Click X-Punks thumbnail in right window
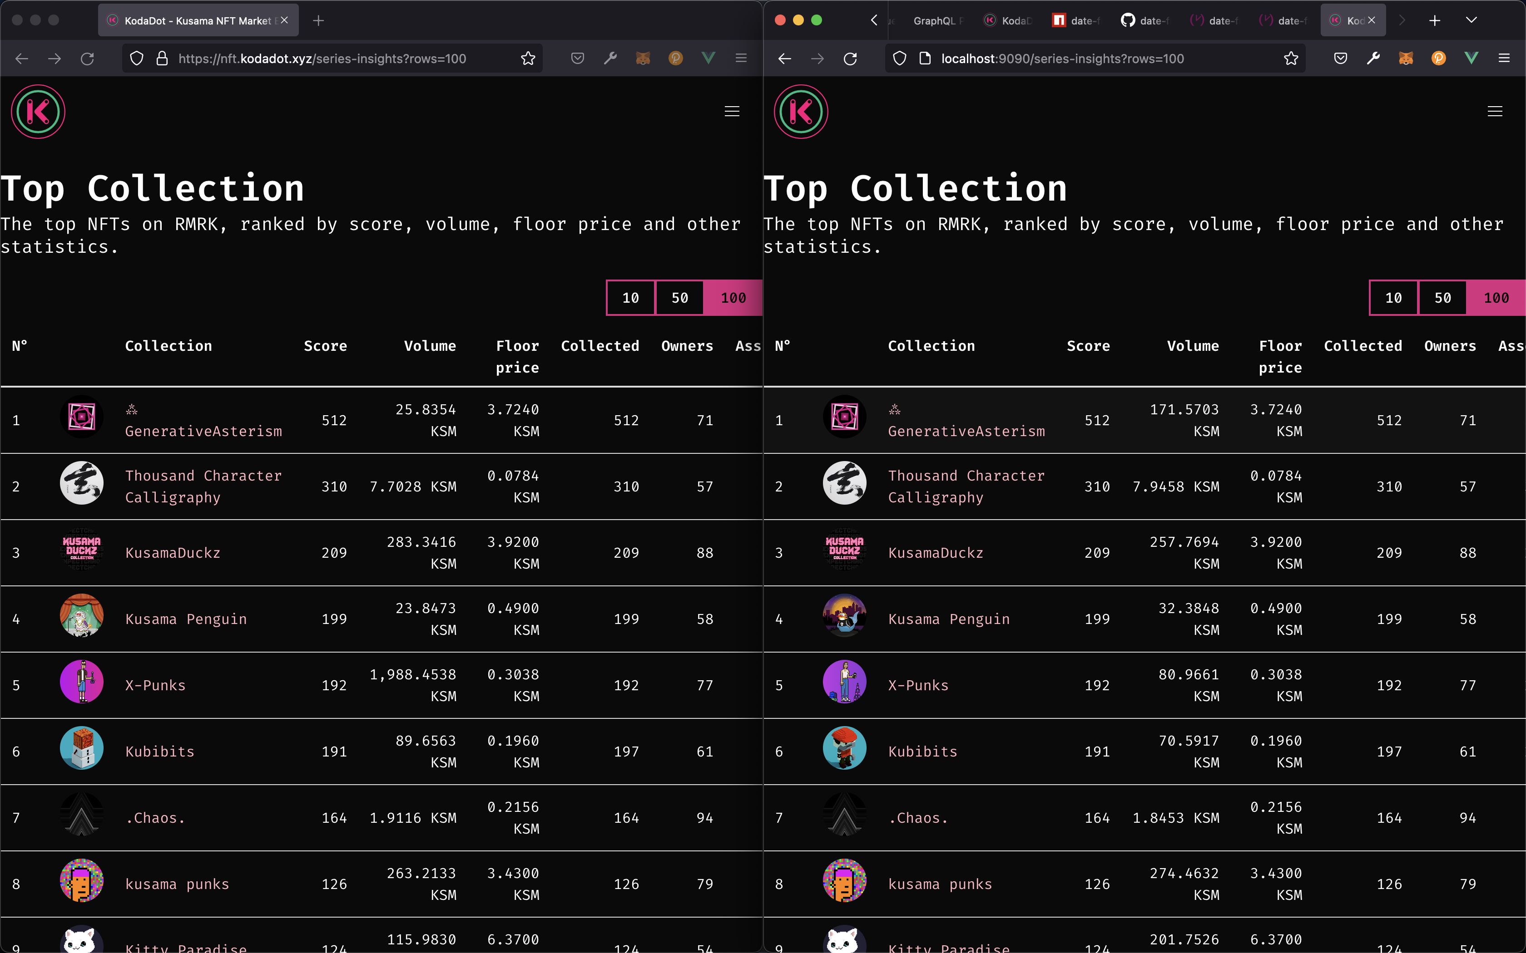 [844, 682]
